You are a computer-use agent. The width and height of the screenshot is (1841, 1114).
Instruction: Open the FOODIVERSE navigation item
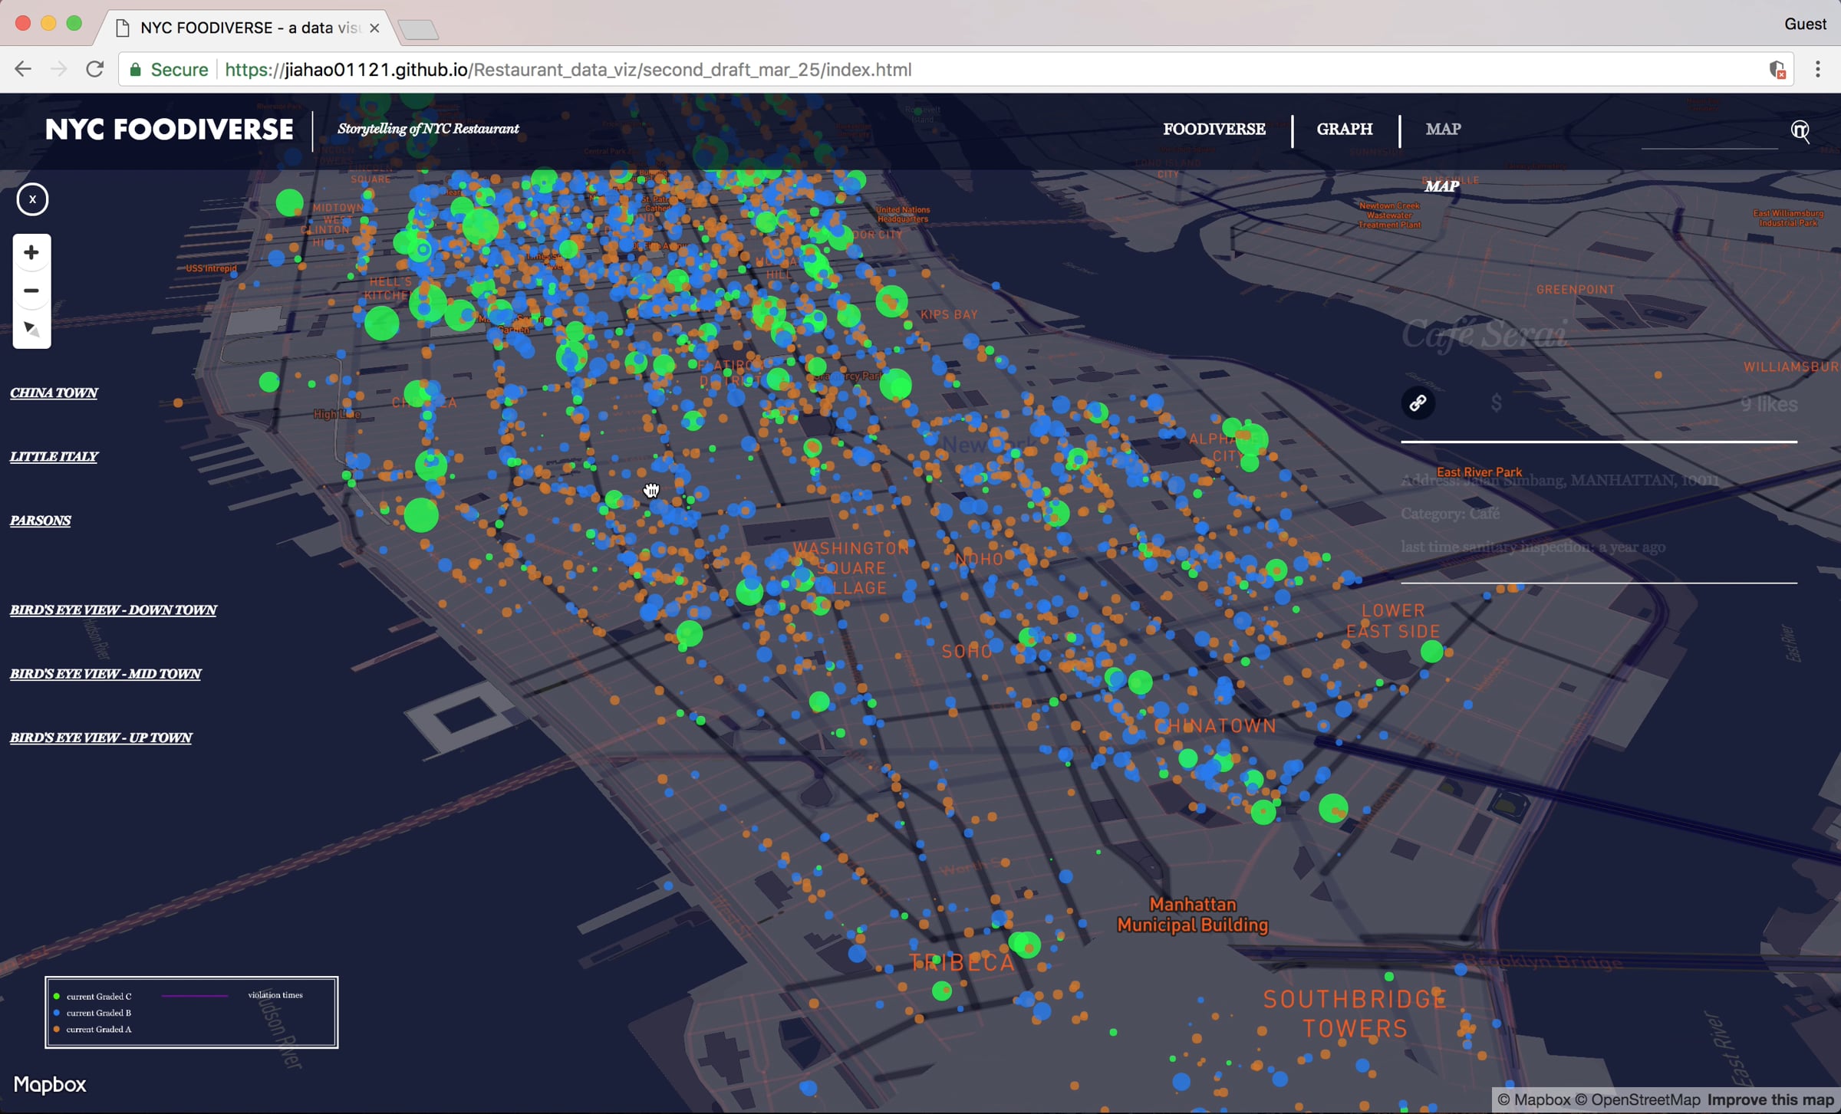(1214, 129)
